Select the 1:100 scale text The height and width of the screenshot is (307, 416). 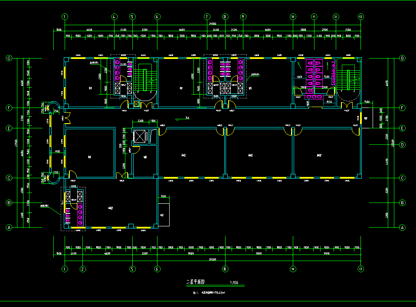pos(235,283)
